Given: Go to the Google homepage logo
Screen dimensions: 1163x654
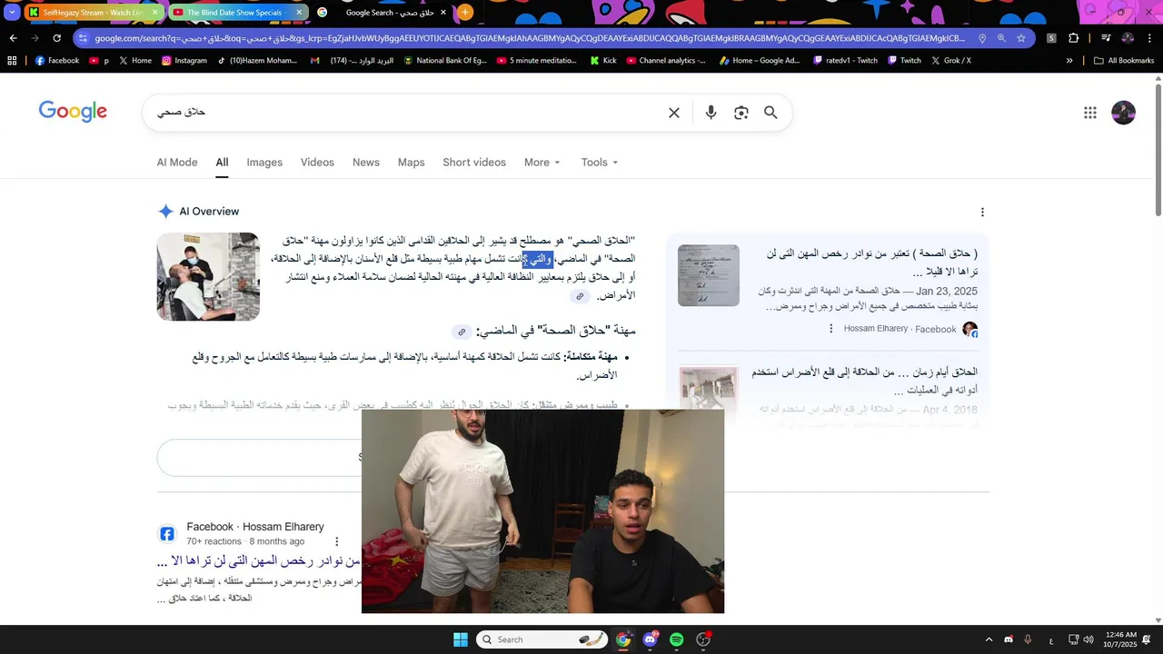Looking at the screenshot, I should click(73, 112).
